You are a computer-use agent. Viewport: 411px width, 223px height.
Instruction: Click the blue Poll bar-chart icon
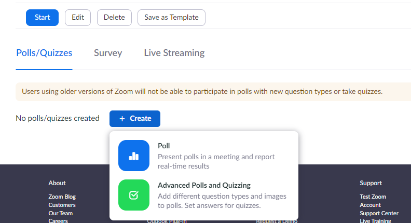[x=133, y=156]
